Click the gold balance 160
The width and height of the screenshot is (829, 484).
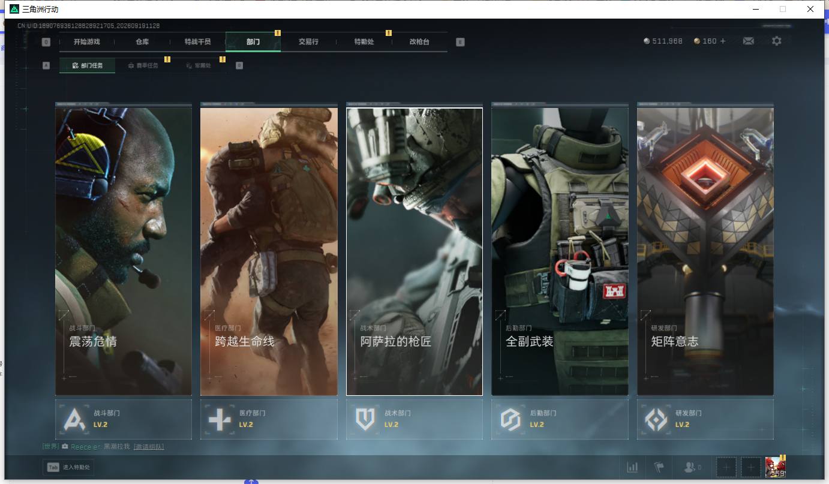click(710, 41)
